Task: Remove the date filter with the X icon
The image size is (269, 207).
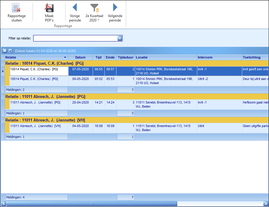Action: pos(5,51)
